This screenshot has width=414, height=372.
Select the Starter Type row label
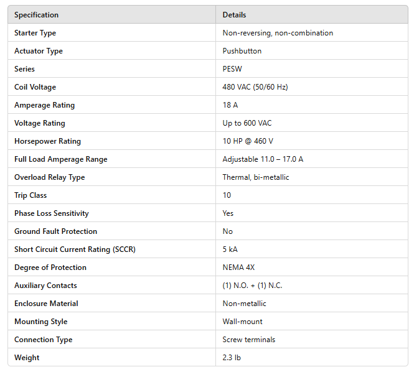pos(35,33)
